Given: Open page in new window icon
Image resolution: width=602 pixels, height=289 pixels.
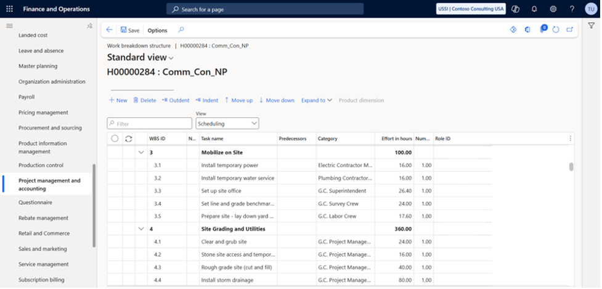Looking at the screenshot, I should coord(570,30).
